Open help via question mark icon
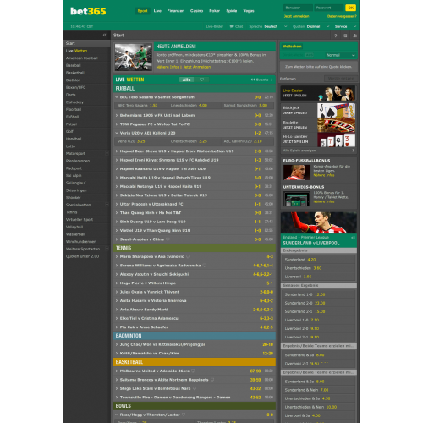This screenshot has width=423, height=423. pyautogui.click(x=336, y=36)
